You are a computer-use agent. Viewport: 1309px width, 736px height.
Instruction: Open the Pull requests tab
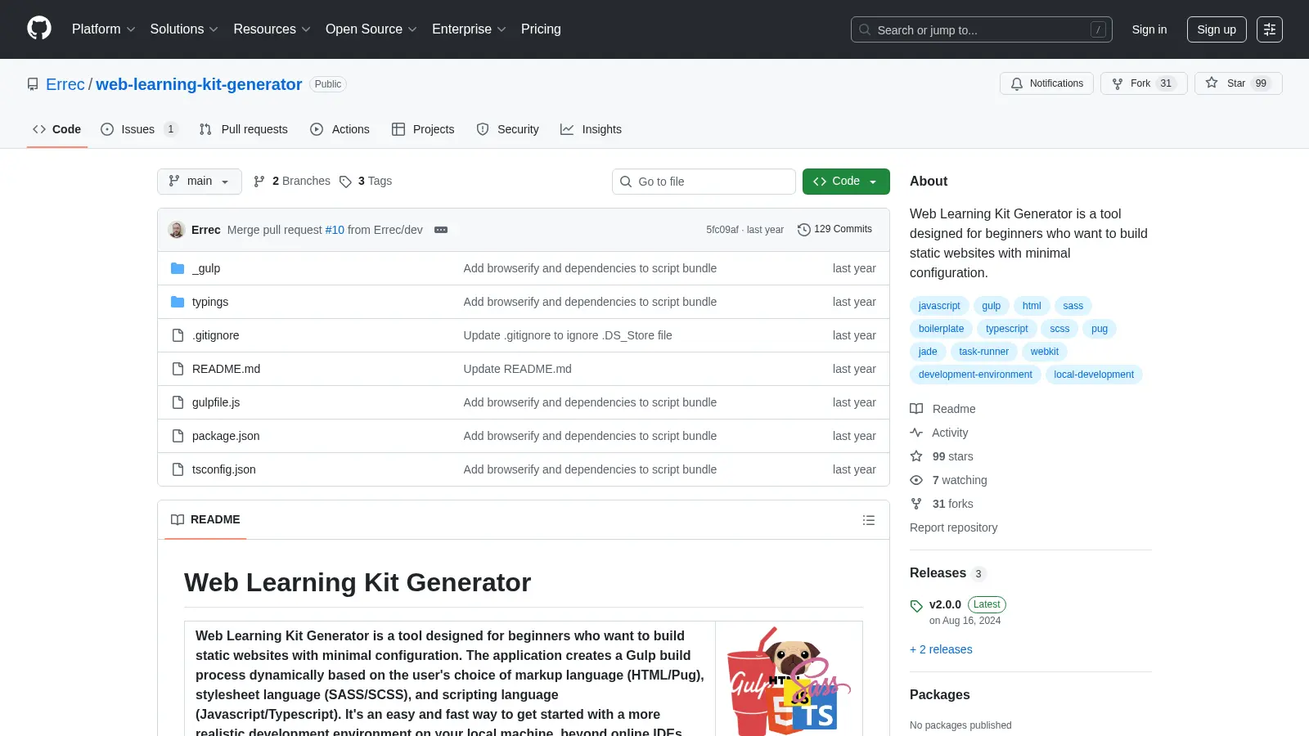244,129
